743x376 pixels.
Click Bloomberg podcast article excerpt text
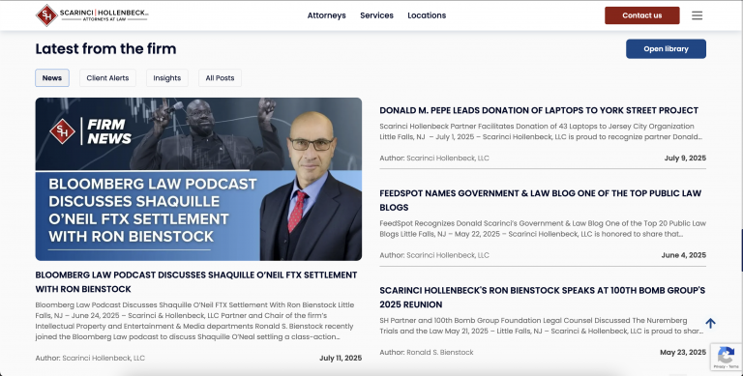tap(194, 321)
